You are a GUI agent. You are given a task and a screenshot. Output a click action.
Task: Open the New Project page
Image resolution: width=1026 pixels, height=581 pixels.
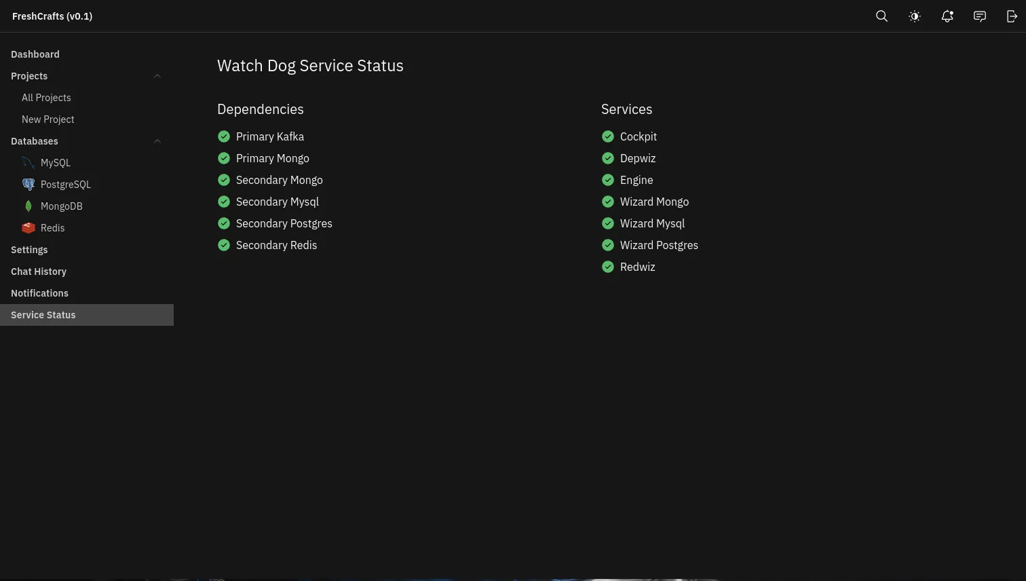coord(48,119)
